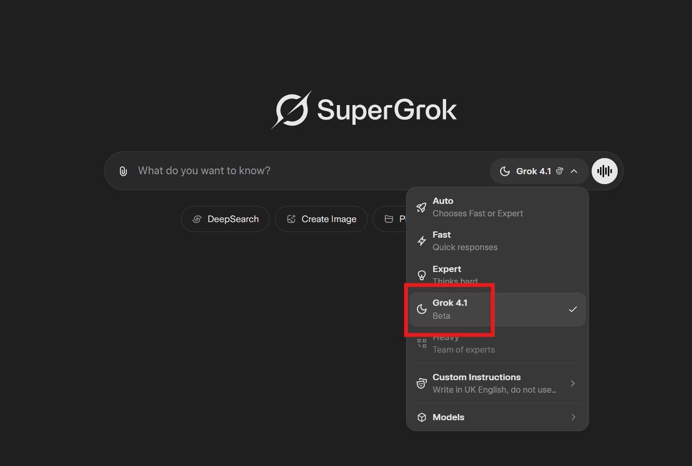Screen dimensions: 692x466
Task: Click the paperclip attach icon
Action: [123, 171]
